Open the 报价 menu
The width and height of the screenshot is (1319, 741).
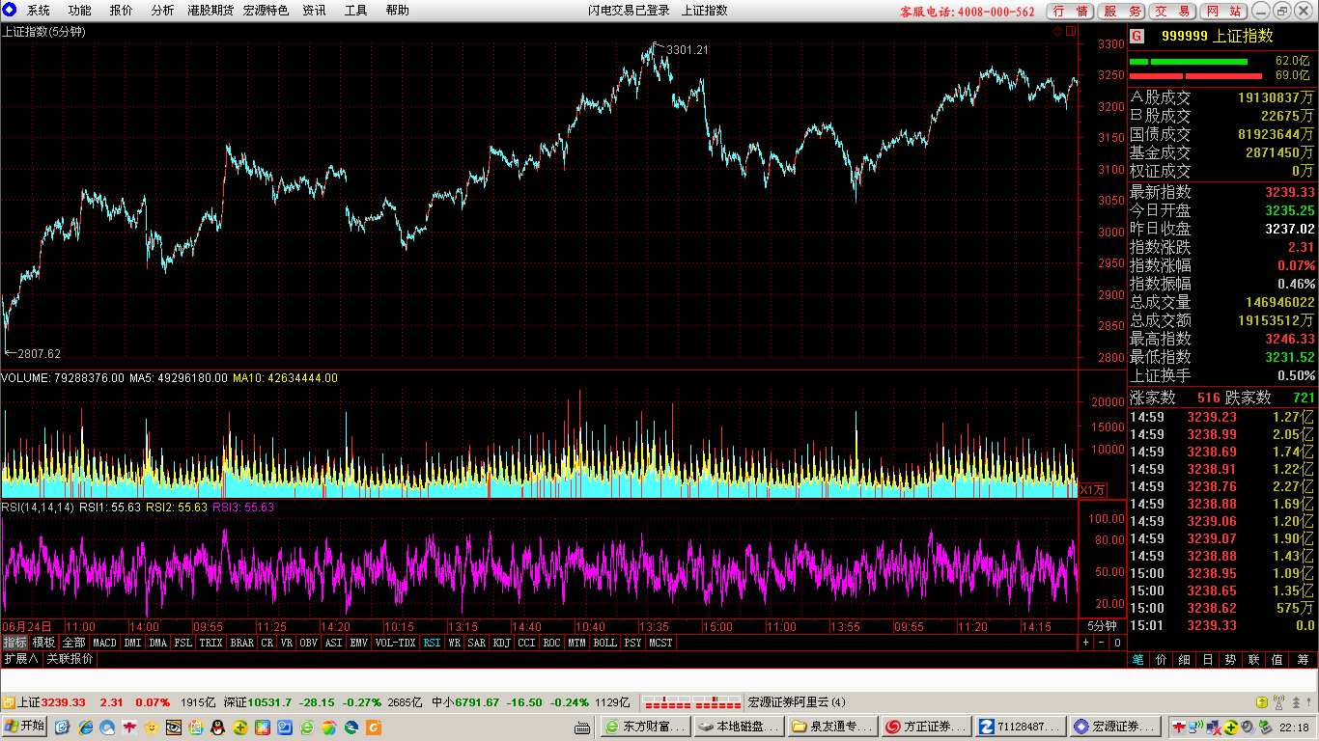tap(122, 11)
